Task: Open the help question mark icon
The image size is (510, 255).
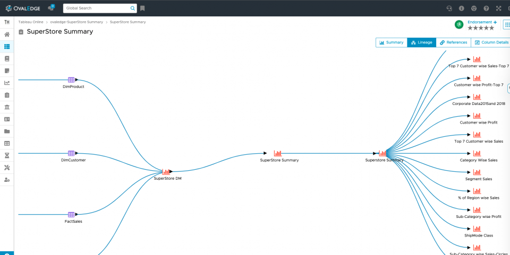Action: pyautogui.click(x=486, y=8)
